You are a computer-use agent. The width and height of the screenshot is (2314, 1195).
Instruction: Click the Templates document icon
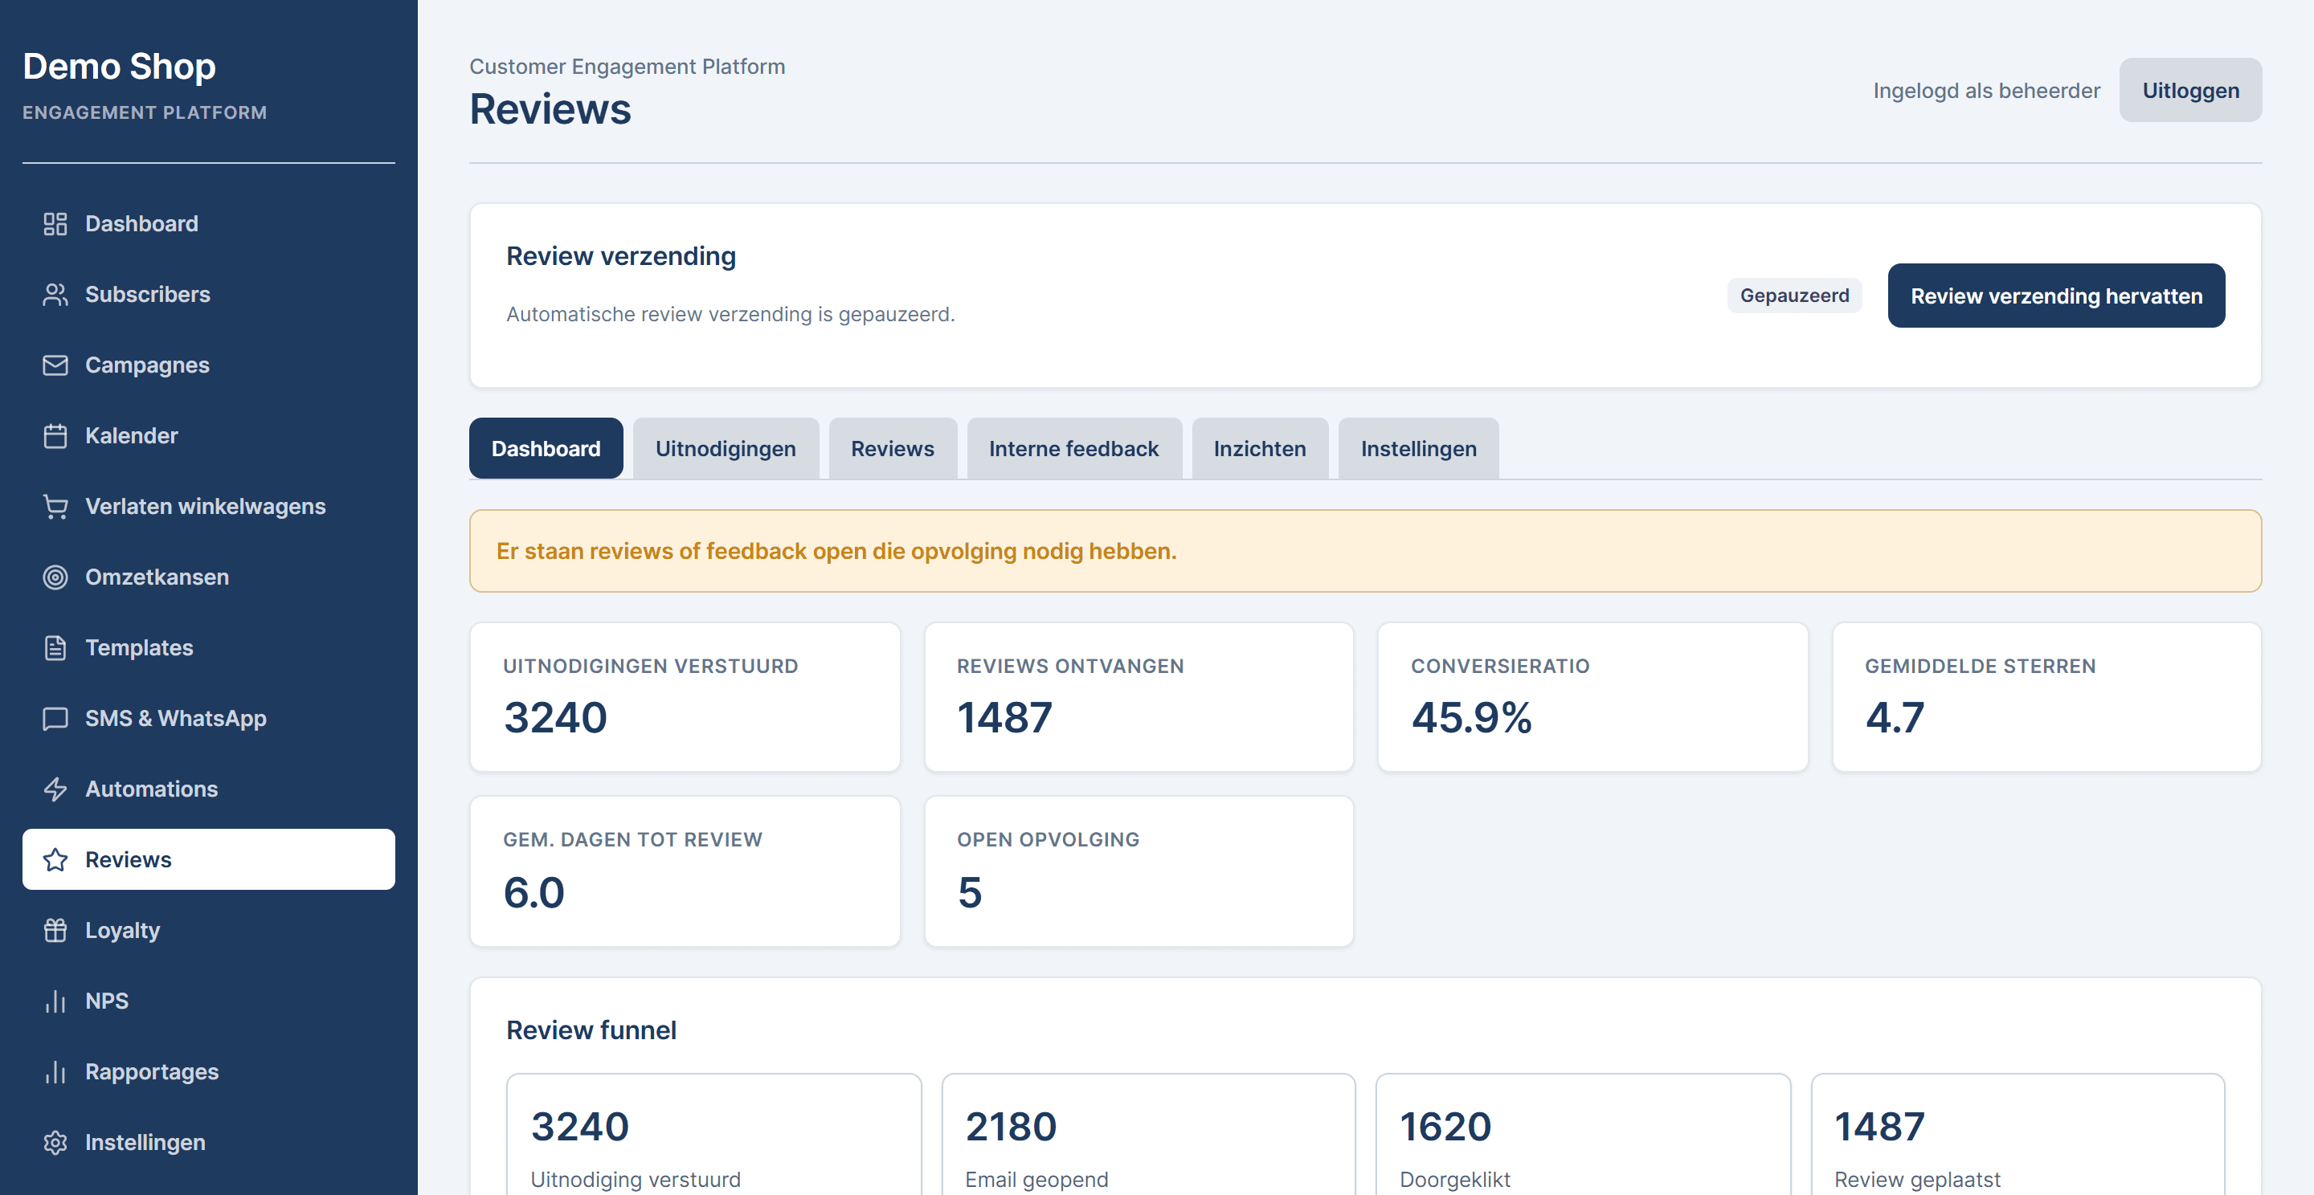55,647
